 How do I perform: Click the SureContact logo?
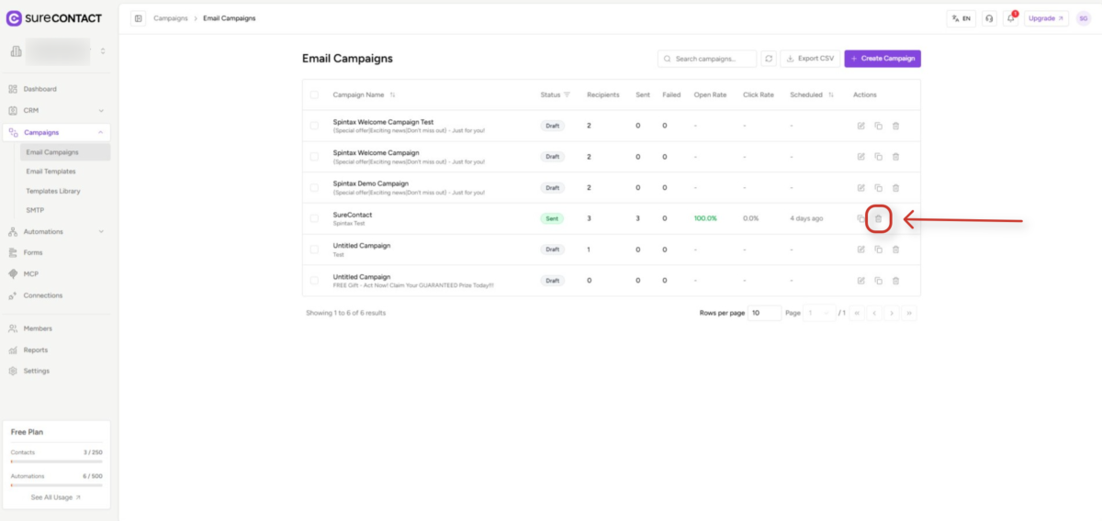click(x=54, y=17)
